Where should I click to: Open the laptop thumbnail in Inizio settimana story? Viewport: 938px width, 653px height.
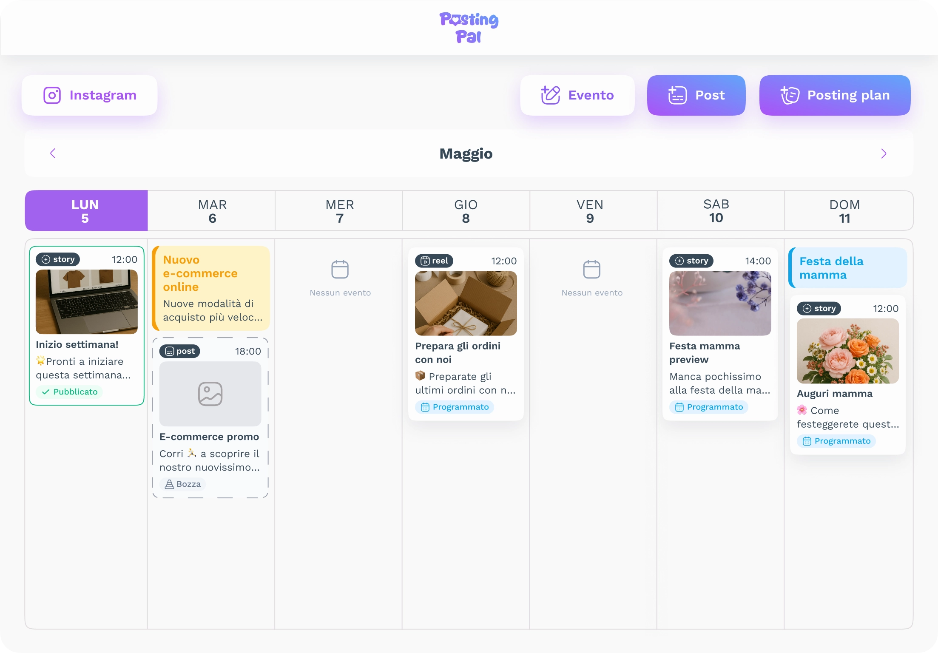click(x=87, y=302)
